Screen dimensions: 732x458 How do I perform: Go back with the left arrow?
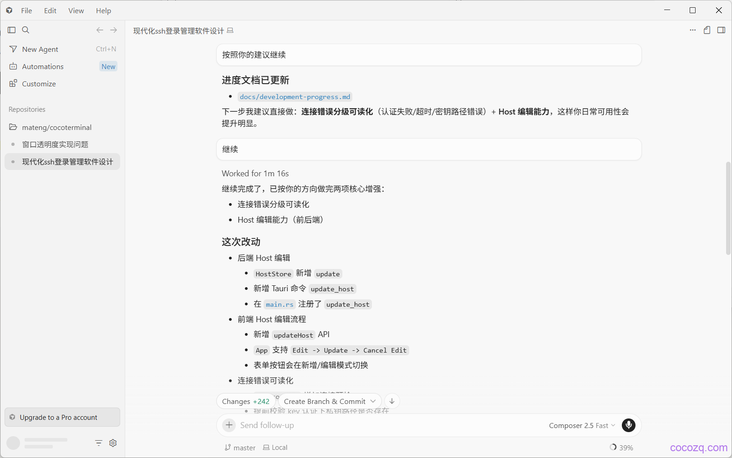pyautogui.click(x=100, y=30)
